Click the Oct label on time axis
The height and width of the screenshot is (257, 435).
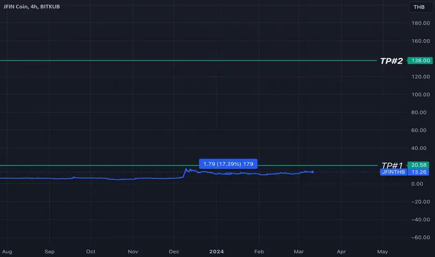91,252
